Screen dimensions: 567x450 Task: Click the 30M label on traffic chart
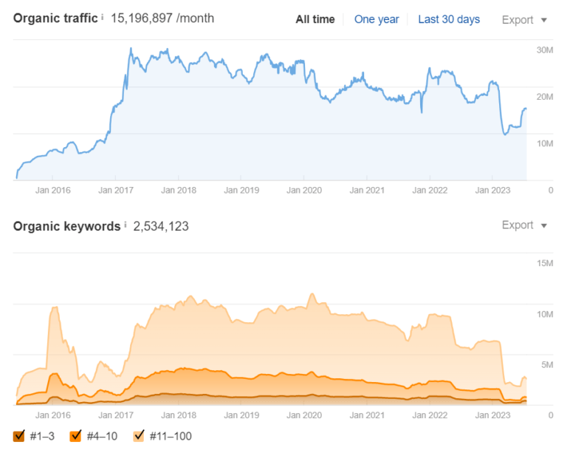[x=545, y=50]
